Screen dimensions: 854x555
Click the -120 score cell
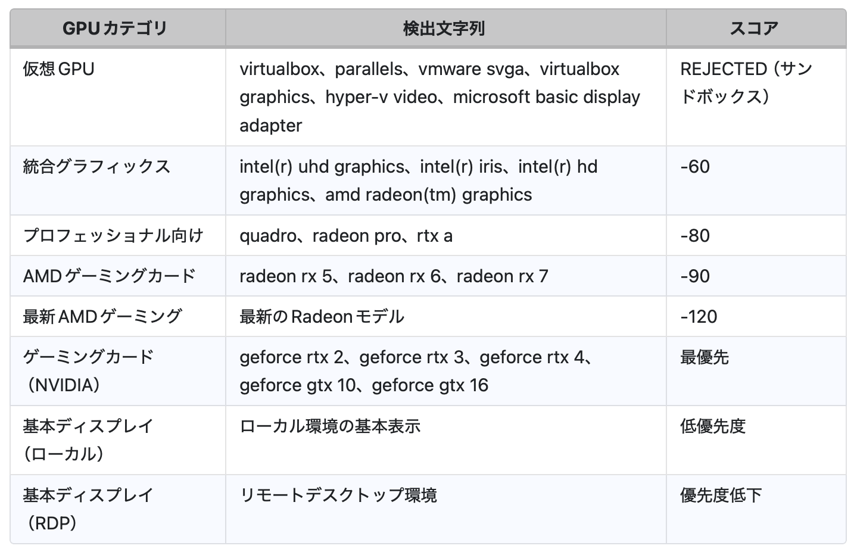pos(699,316)
